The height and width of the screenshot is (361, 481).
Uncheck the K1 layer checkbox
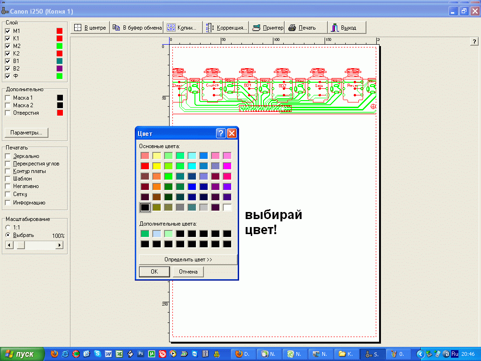point(8,39)
